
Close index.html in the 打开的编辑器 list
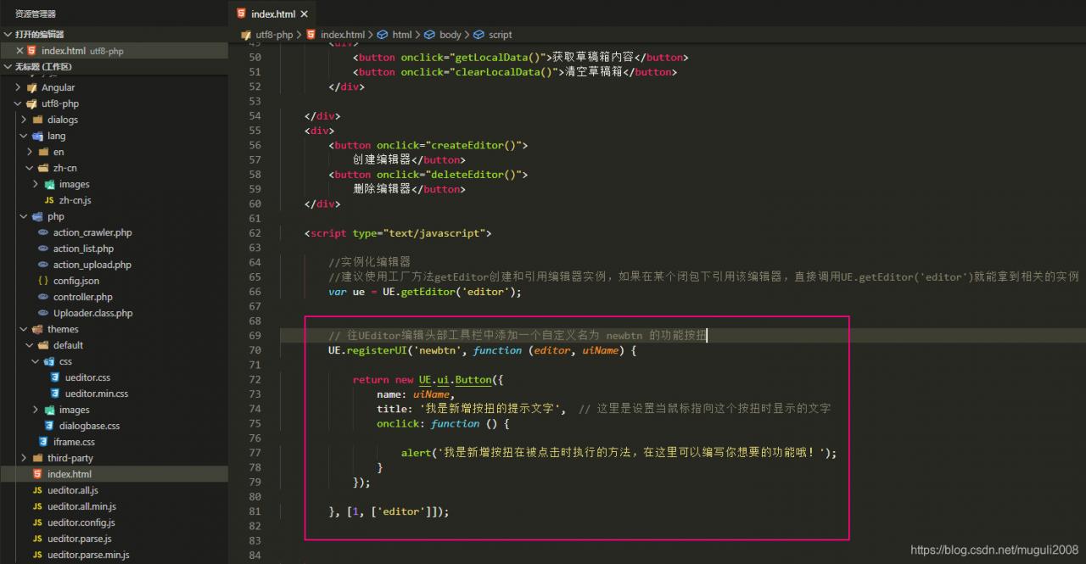pos(20,51)
